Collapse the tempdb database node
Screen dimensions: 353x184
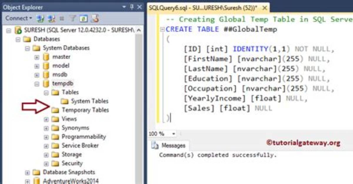[36, 84]
